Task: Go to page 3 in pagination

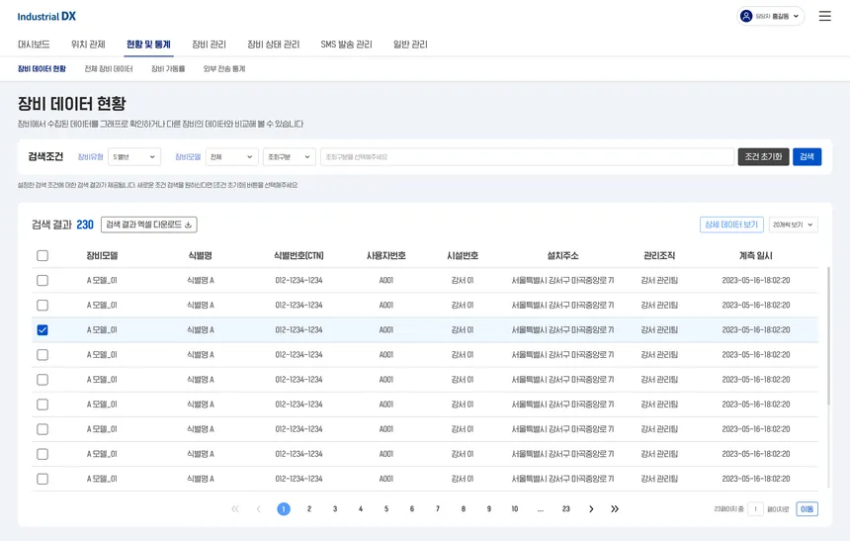Action: (x=335, y=509)
